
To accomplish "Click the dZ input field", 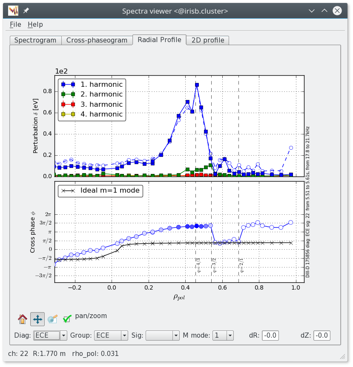I will [322, 336].
